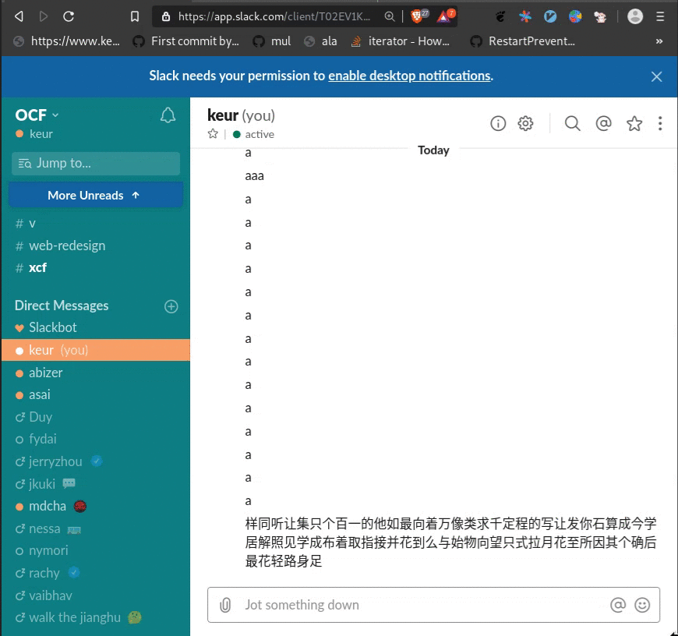The width and height of the screenshot is (678, 636).
Task: Click the 'More Unreads' button
Action: [x=96, y=195]
